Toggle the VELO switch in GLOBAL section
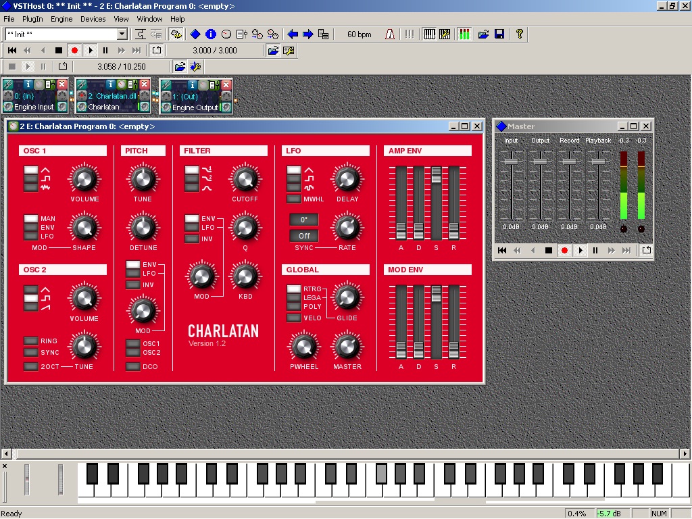The height and width of the screenshot is (519, 692). tap(294, 318)
